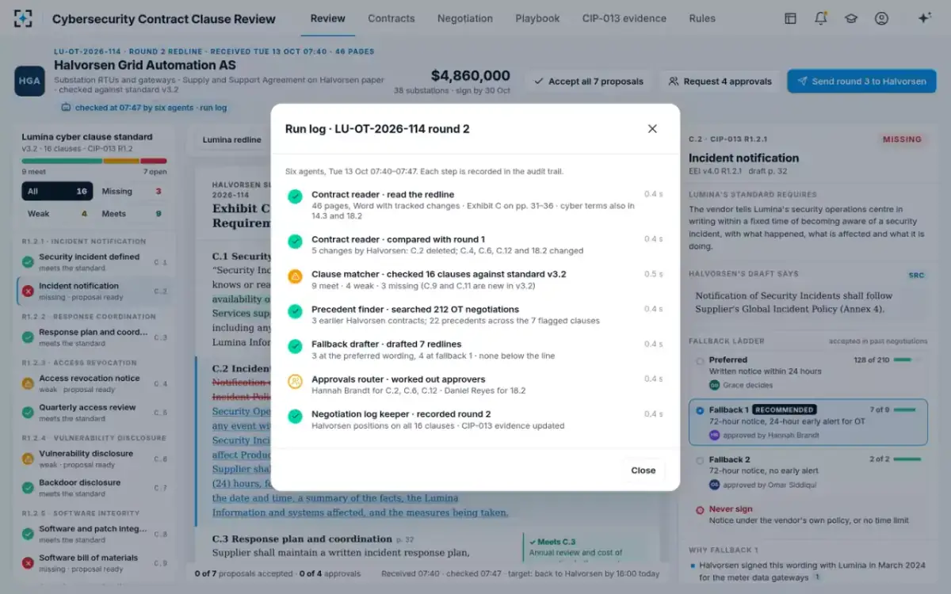Screen dimensions: 951x594
Task: Click the Close button in run log
Action: 643,470
